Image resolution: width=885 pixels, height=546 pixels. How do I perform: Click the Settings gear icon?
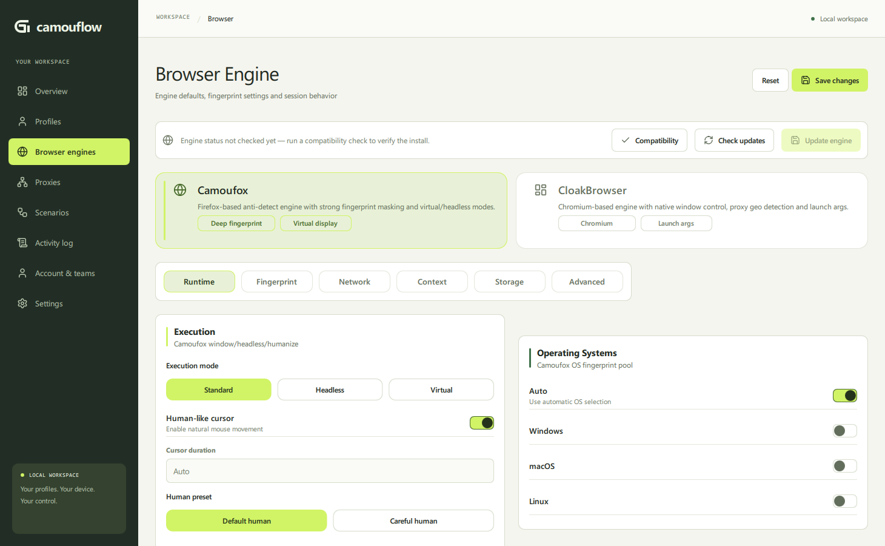point(22,303)
